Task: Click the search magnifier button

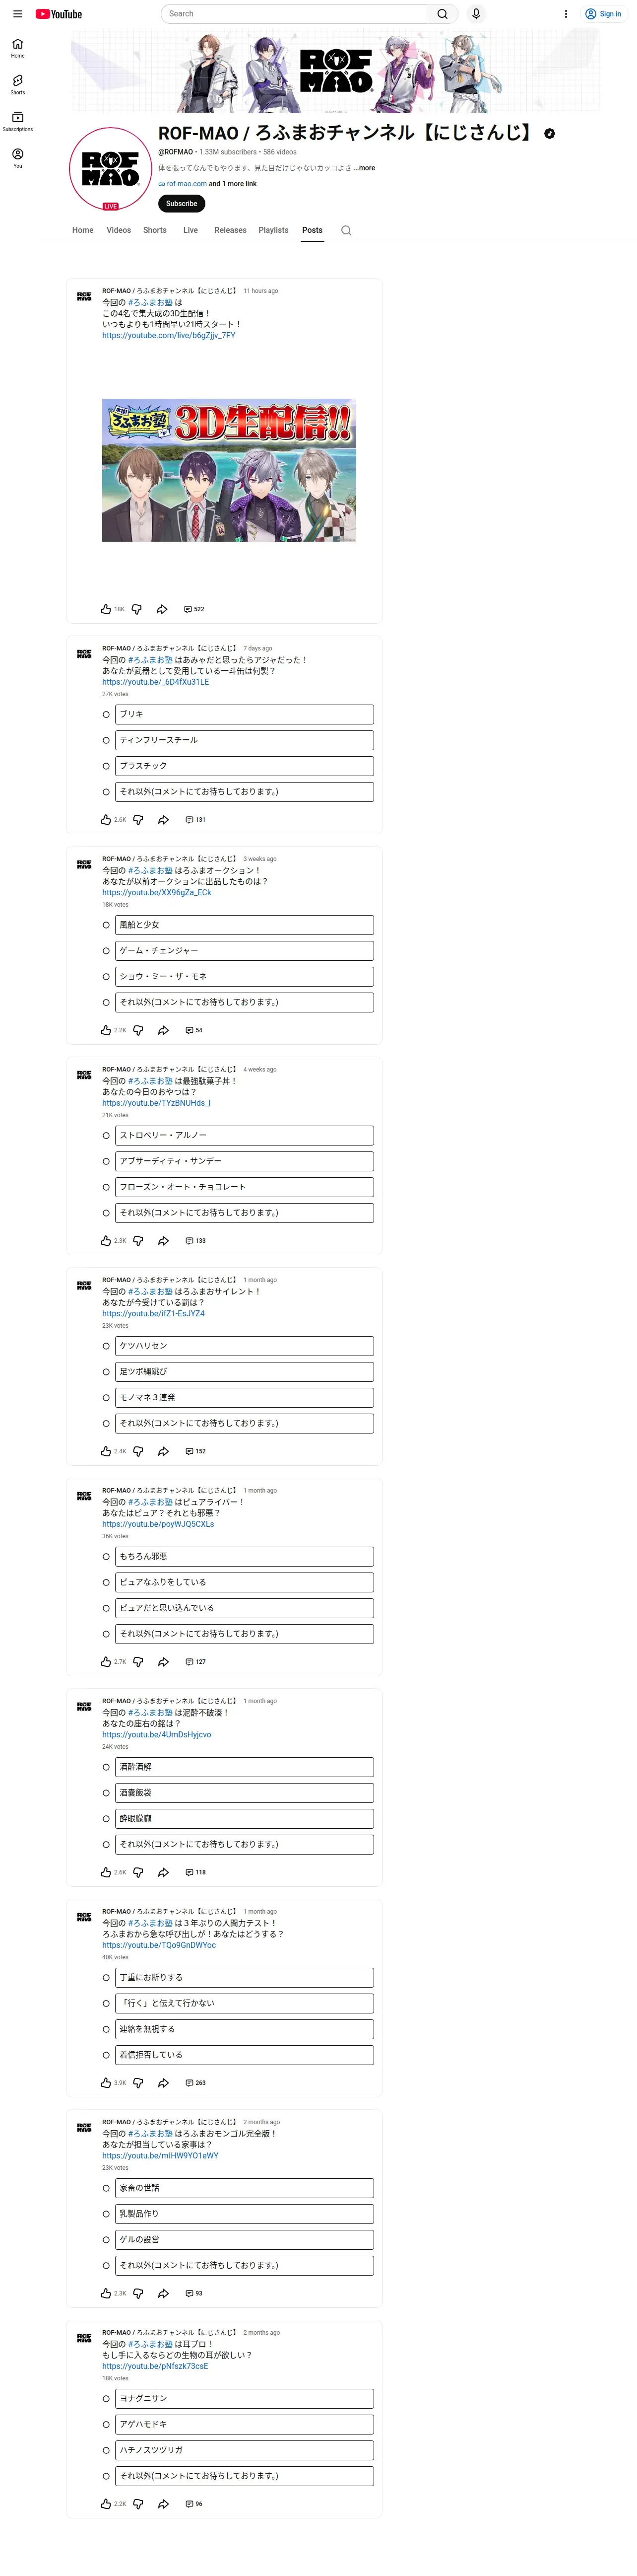Action: pyautogui.click(x=443, y=14)
